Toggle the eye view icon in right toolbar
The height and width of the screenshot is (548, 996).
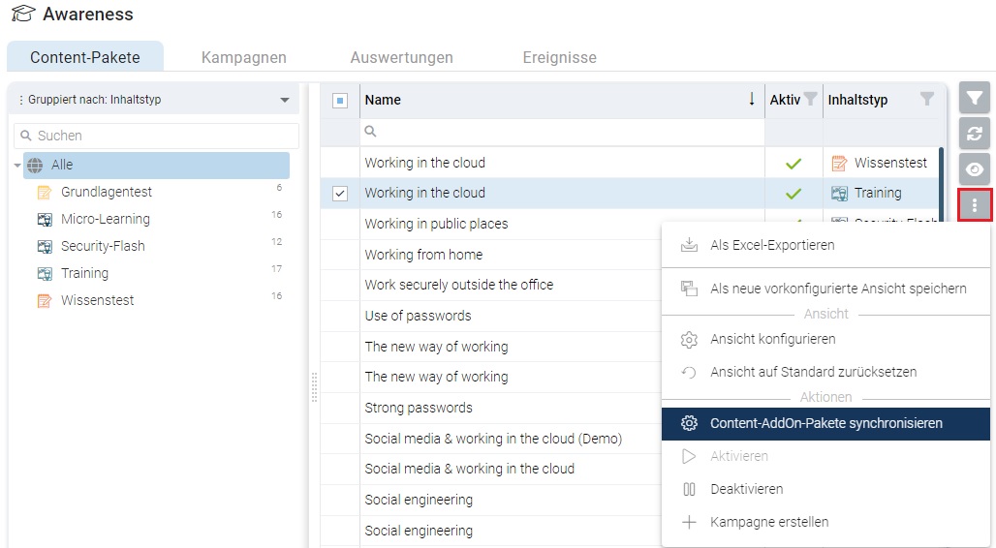point(975,168)
